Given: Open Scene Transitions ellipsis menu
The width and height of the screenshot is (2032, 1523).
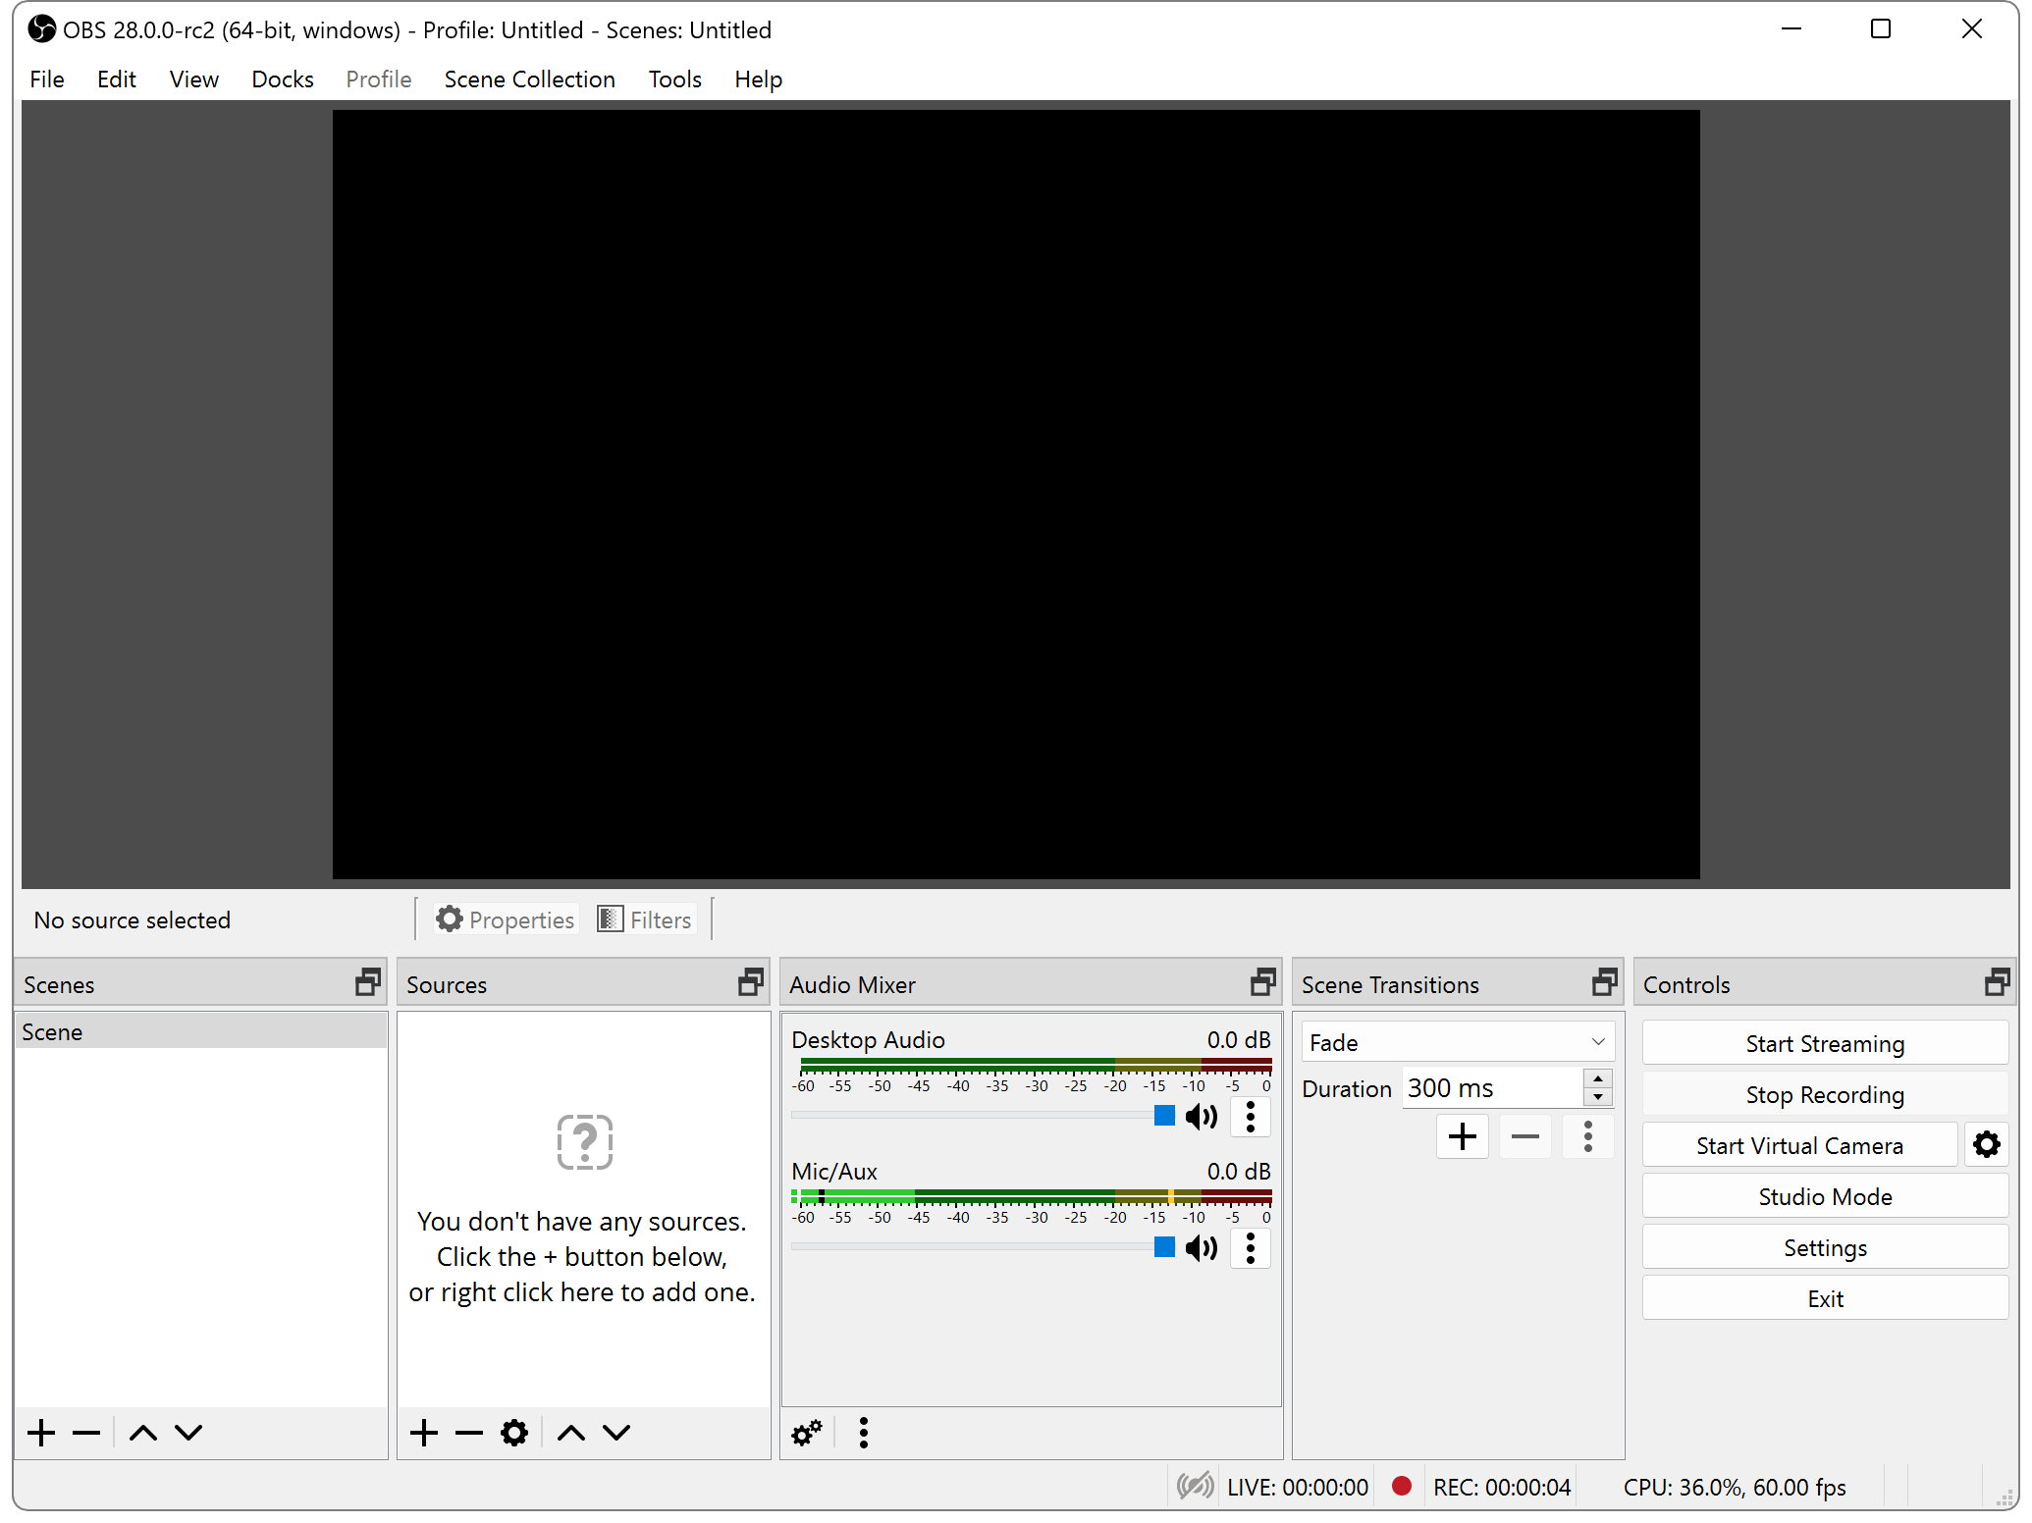Looking at the screenshot, I should point(1587,1136).
